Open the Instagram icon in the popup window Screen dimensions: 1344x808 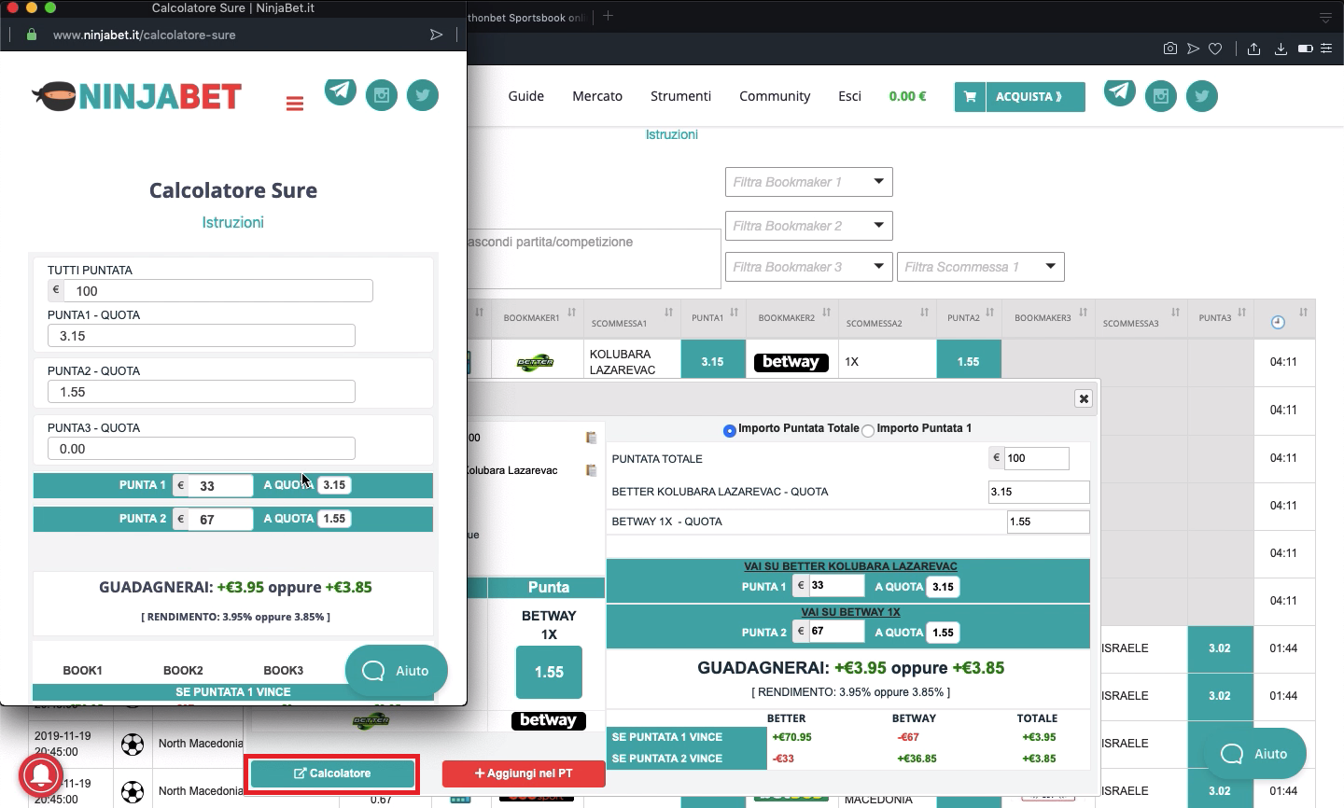382,95
